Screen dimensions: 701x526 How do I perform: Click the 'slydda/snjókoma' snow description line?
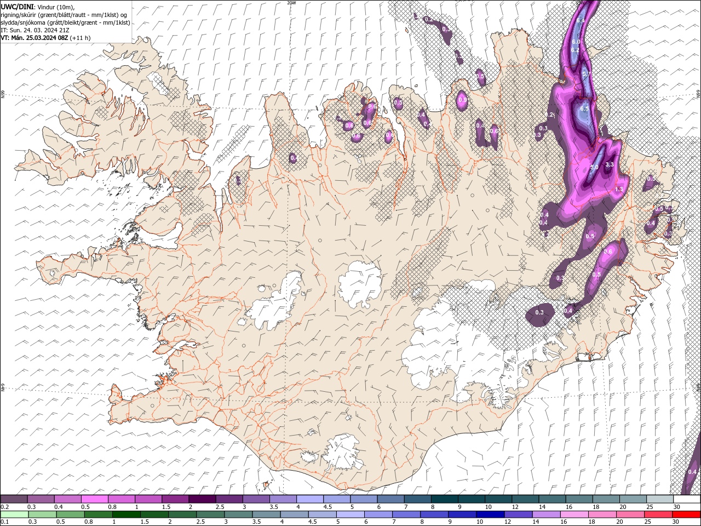click(x=66, y=22)
